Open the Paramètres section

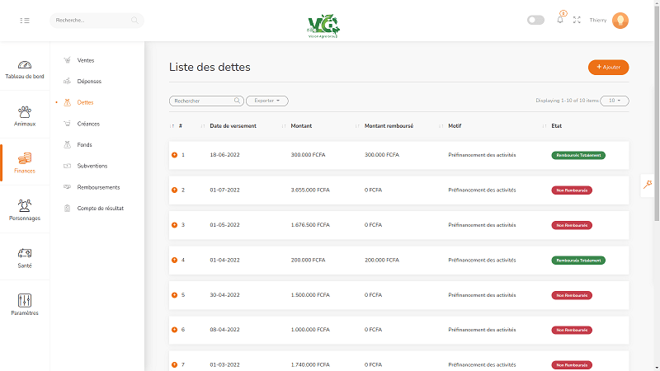[25, 305]
